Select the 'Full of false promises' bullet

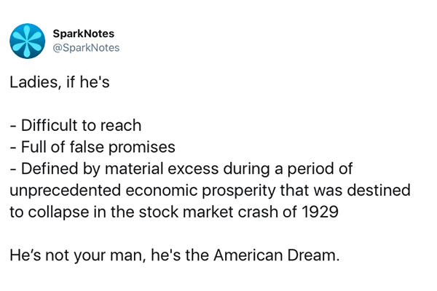92,147
